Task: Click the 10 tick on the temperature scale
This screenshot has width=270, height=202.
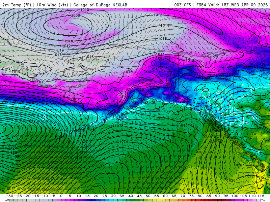Action: point(79,196)
